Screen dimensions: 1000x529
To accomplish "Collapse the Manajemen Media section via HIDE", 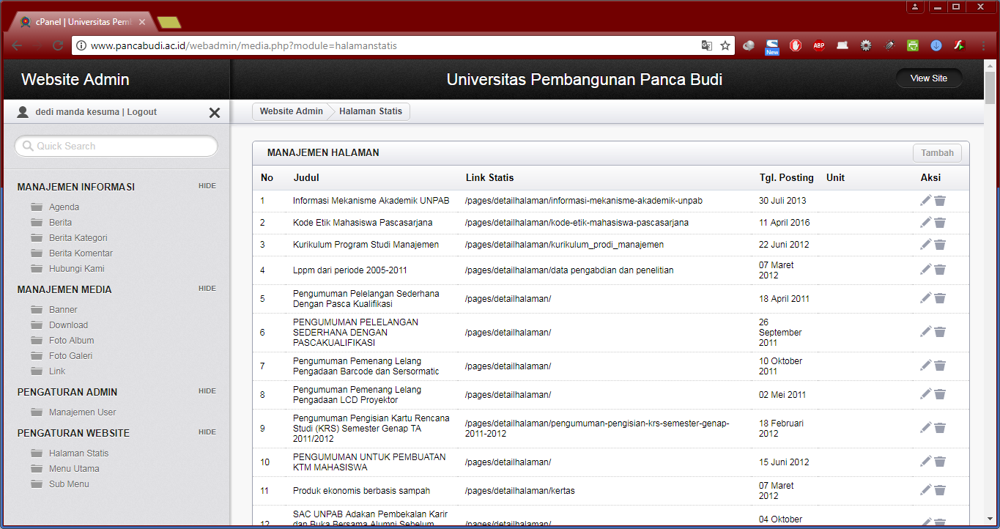I will (x=207, y=289).
